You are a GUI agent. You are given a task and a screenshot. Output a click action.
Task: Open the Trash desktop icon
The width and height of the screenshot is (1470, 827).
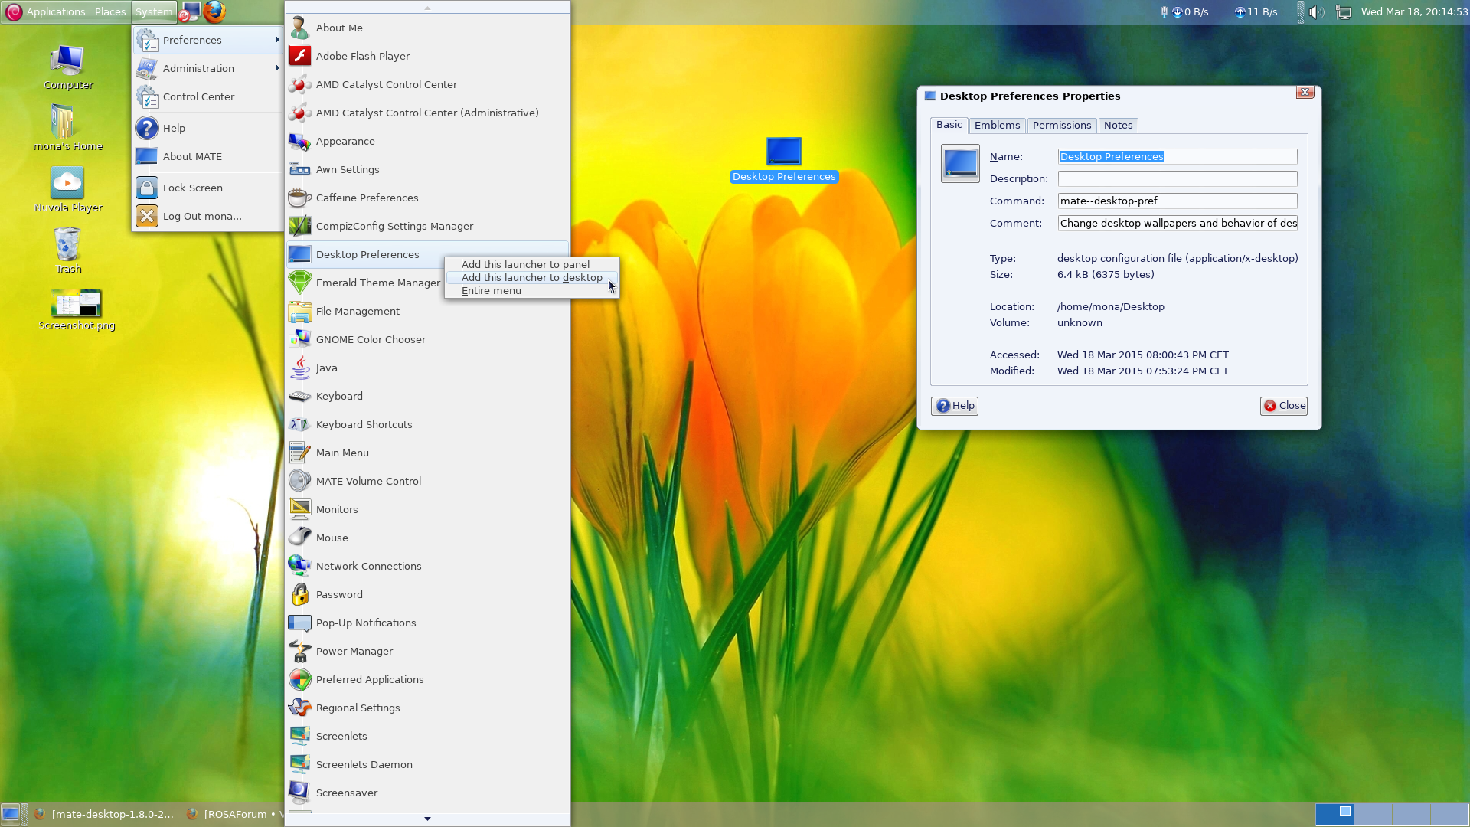click(68, 245)
